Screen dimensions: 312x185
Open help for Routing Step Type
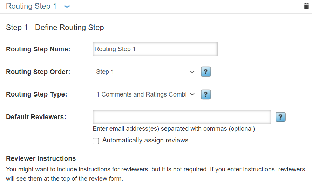[x=205, y=94]
